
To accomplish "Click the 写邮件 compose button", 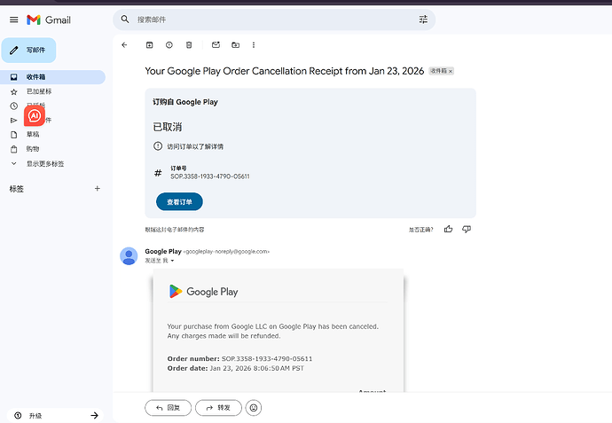I will tap(29, 50).
